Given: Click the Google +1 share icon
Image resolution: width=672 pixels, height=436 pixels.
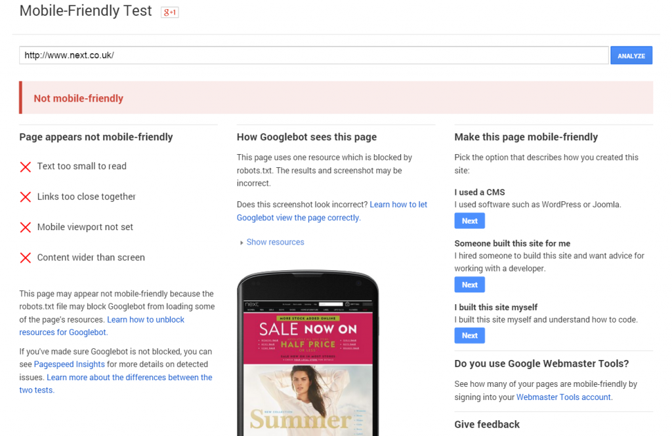Looking at the screenshot, I should [x=170, y=12].
